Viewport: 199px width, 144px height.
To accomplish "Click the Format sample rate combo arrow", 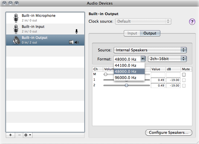I will (x=143, y=59).
